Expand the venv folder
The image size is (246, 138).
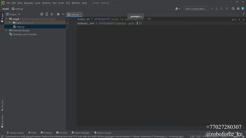tap(10, 23)
